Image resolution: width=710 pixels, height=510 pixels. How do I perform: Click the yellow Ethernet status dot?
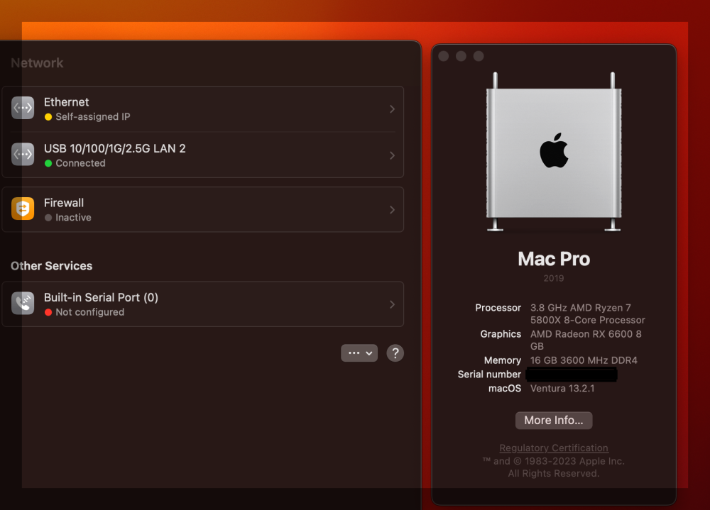click(48, 117)
